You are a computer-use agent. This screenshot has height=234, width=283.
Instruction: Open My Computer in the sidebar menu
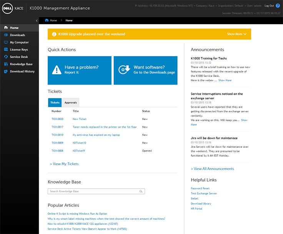[19, 42]
